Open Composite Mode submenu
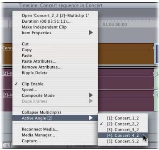Viewport: 159px width, 150px height. pyautogui.click(x=55, y=95)
